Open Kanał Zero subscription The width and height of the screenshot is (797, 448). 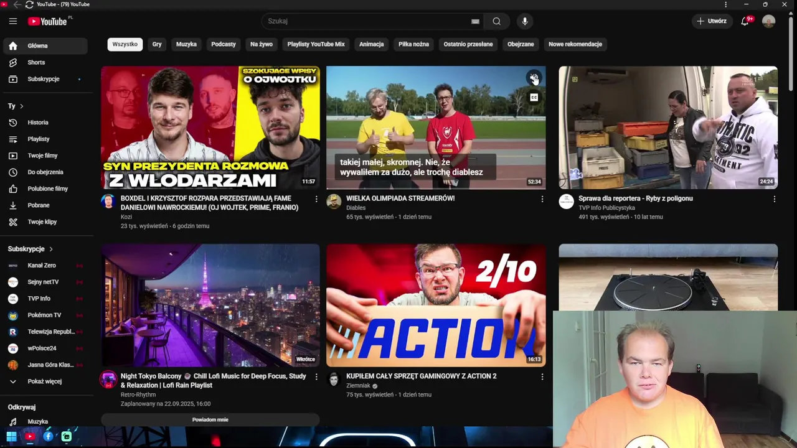[x=45, y=266]
